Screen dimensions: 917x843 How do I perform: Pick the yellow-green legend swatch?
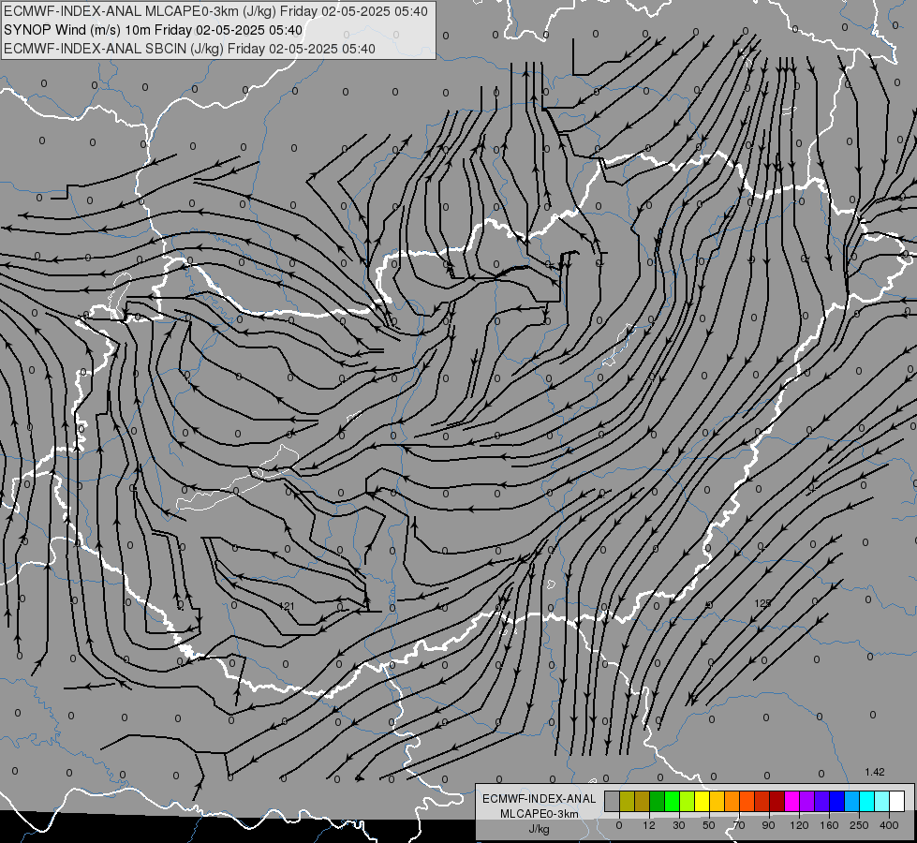(688, 802)
